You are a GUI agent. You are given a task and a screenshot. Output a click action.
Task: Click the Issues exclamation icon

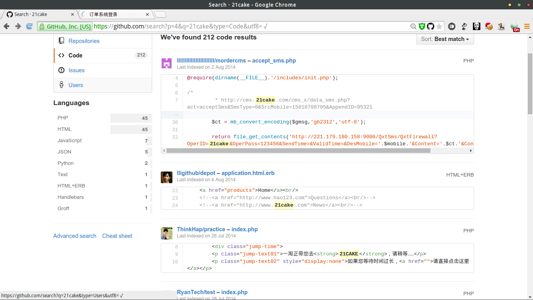[x=61, y=70]
